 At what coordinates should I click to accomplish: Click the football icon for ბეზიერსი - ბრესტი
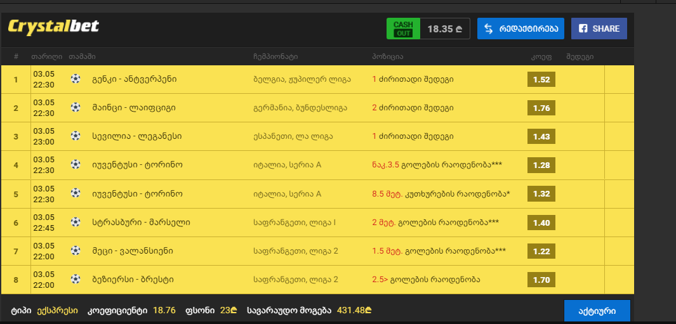(76, 280)
